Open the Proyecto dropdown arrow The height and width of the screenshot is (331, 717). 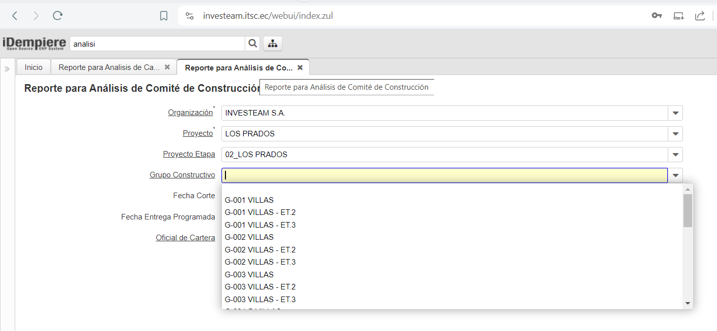coord(675,134)
